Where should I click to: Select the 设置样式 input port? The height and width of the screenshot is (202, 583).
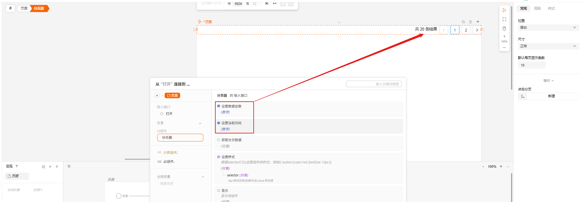click(x=228, y=157)
